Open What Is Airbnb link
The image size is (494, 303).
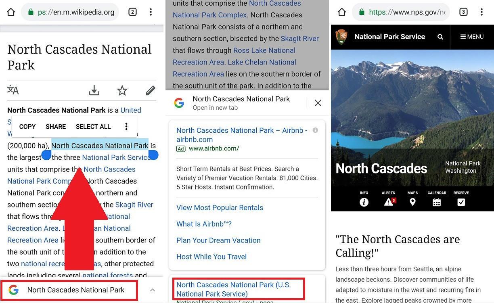[x=204, y=224]
